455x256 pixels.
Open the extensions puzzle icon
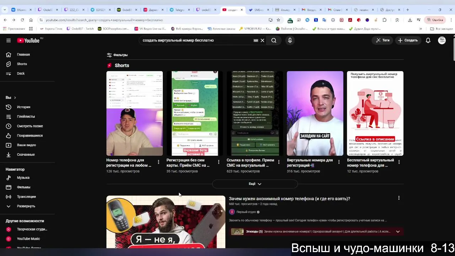point(384,20)
